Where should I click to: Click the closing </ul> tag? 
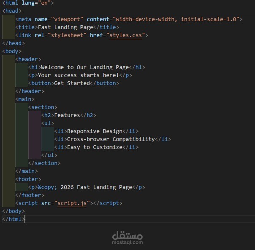click(x=49, y=155)
